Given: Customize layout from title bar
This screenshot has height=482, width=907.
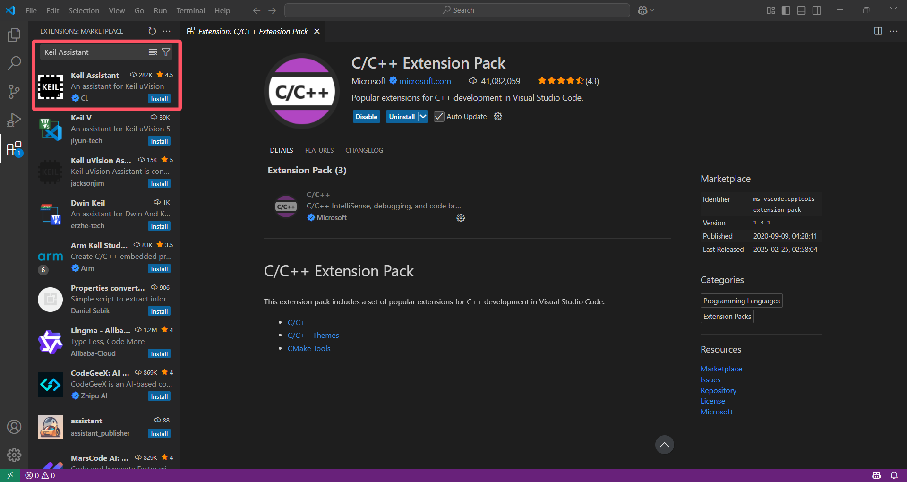Looking at the screenshot, I should (x=771, y=10).
